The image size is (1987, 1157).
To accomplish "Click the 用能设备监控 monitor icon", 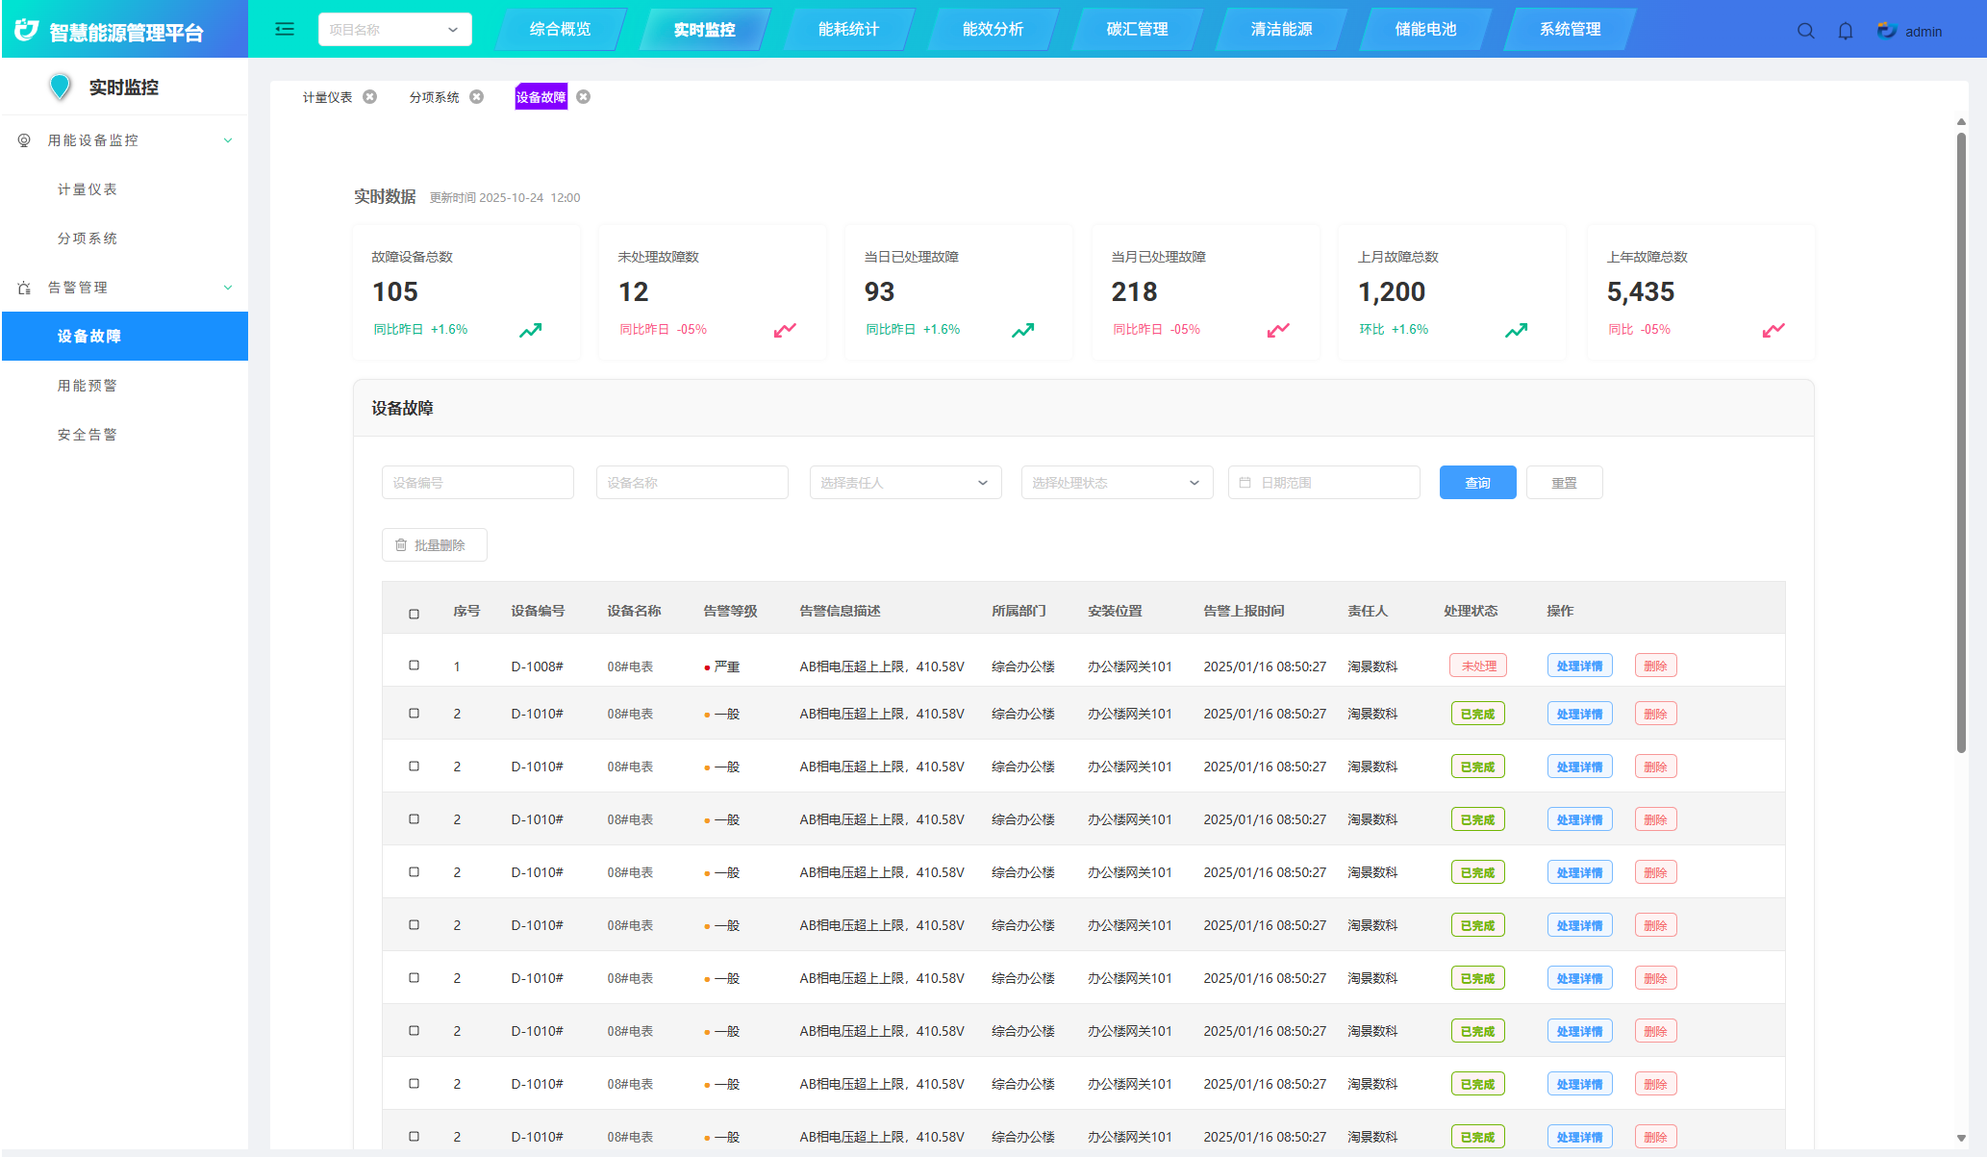I will tap(24, 140).
